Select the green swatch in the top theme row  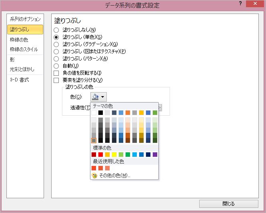pos(155,112)
